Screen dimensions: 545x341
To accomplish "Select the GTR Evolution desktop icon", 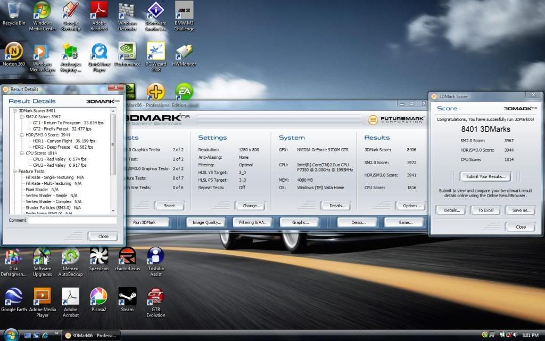I will pyautogui.click(x=156, y=303).
